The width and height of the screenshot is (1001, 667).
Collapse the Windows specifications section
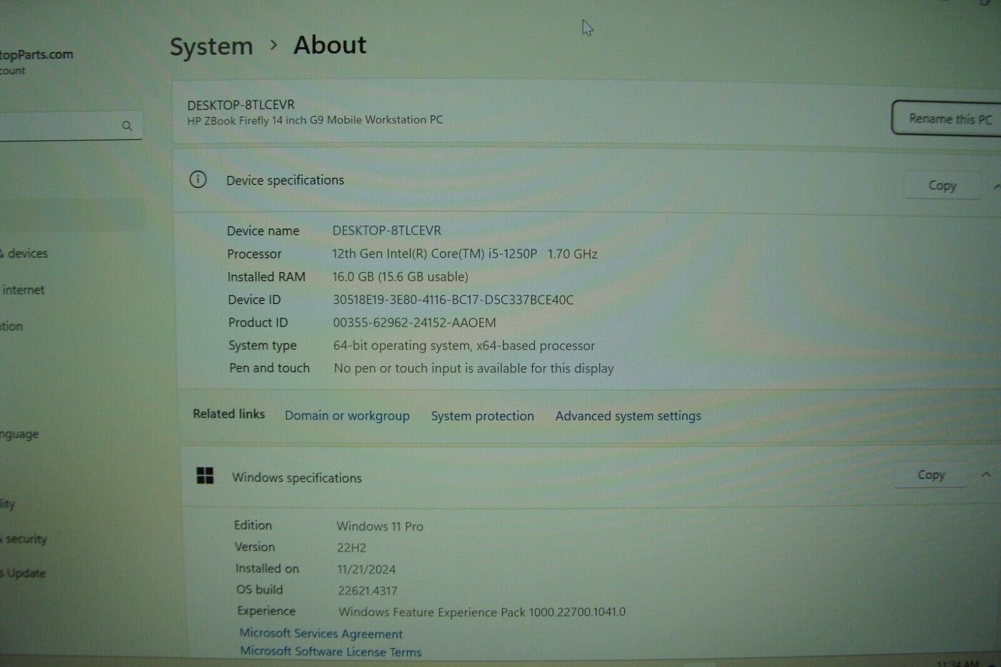point(985,474)
